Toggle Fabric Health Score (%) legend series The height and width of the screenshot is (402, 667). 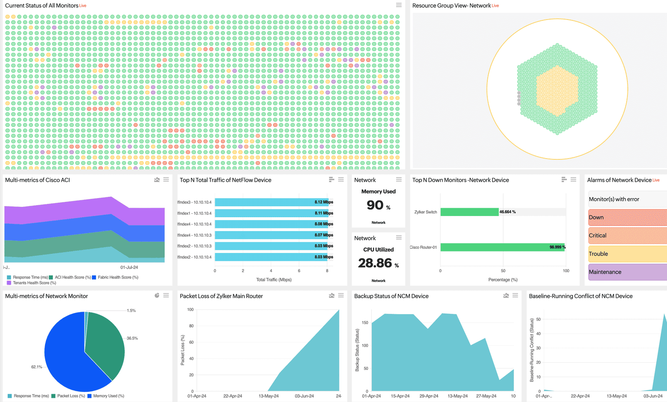point(115,277)
